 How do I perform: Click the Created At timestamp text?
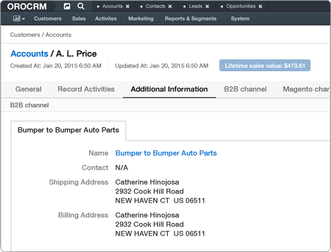(x=55, y=66)
